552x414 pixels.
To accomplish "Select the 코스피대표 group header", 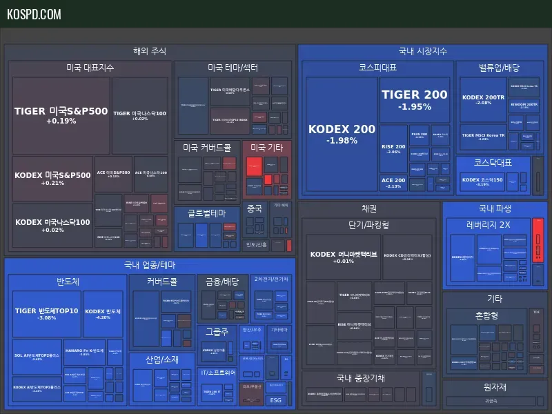I will 377,67.
